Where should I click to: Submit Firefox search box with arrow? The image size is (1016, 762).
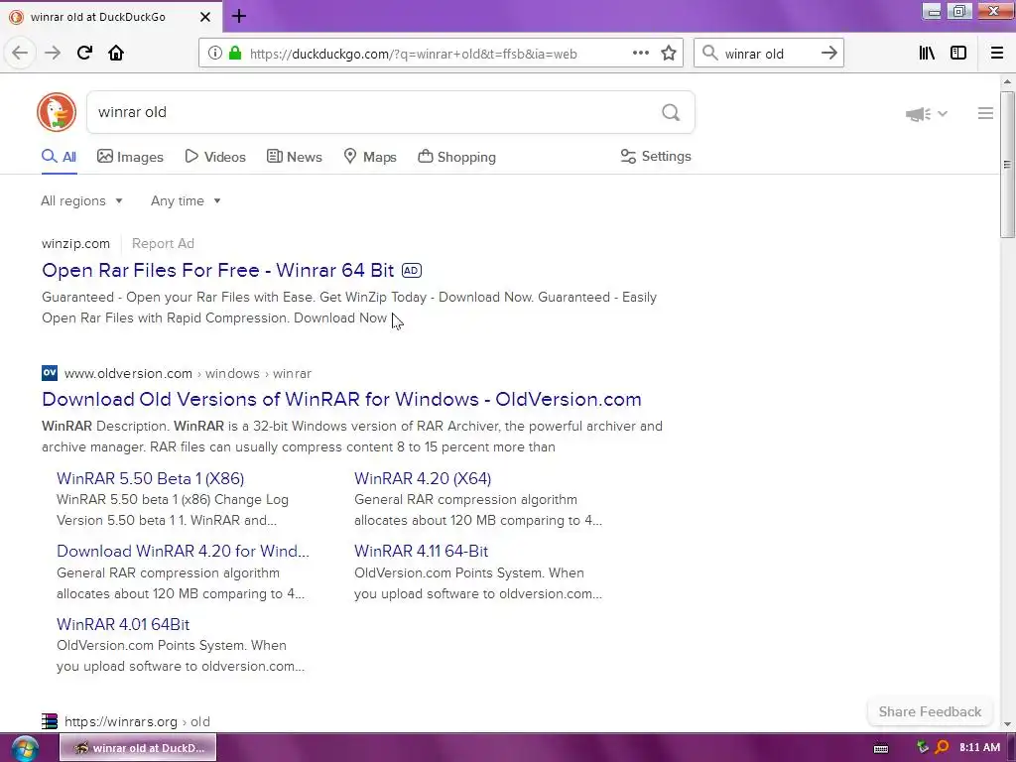pyautogui.click(x=829, y=54)
